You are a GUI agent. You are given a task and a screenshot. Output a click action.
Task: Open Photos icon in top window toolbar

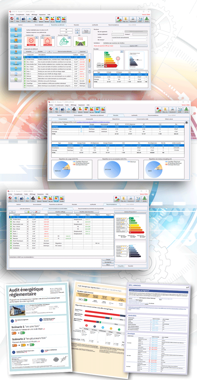[23, 19]
